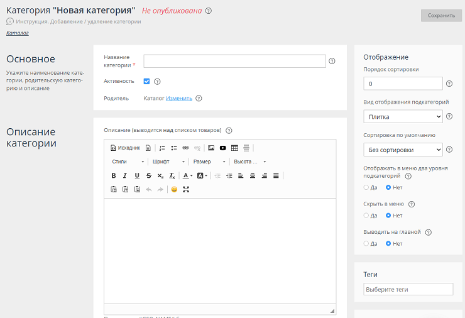Apply italic formatting in the description editor
This screenshot has height=318, width=465.
coord(125,175)
